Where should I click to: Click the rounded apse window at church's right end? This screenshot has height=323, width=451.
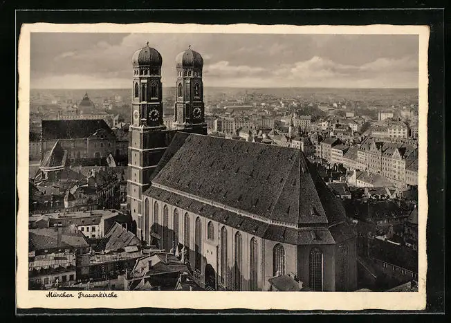[315, 268]
